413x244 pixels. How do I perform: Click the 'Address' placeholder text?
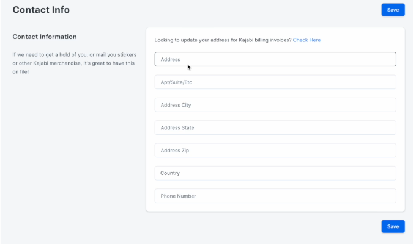point(171,59)
